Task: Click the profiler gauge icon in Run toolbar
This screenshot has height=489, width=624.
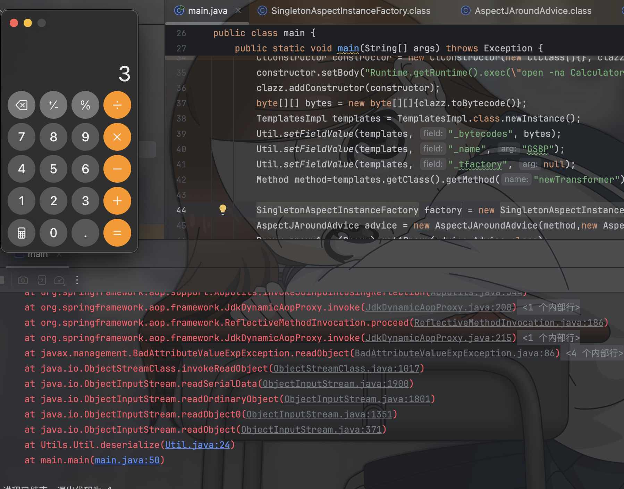Action: (x=59, y=280)
